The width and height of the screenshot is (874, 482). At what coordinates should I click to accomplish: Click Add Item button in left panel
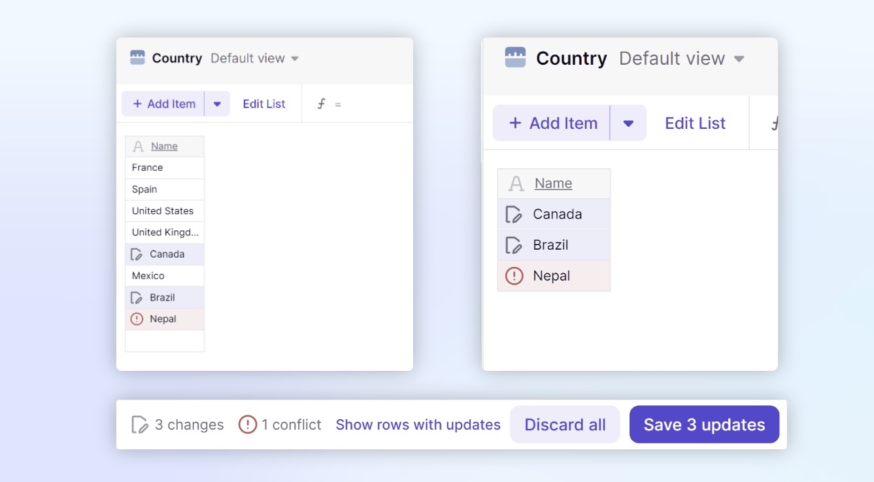pos(163,103)
